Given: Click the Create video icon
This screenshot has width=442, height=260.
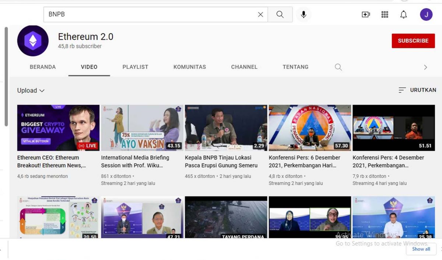Looking at the screenshot, I should [366, 14].
